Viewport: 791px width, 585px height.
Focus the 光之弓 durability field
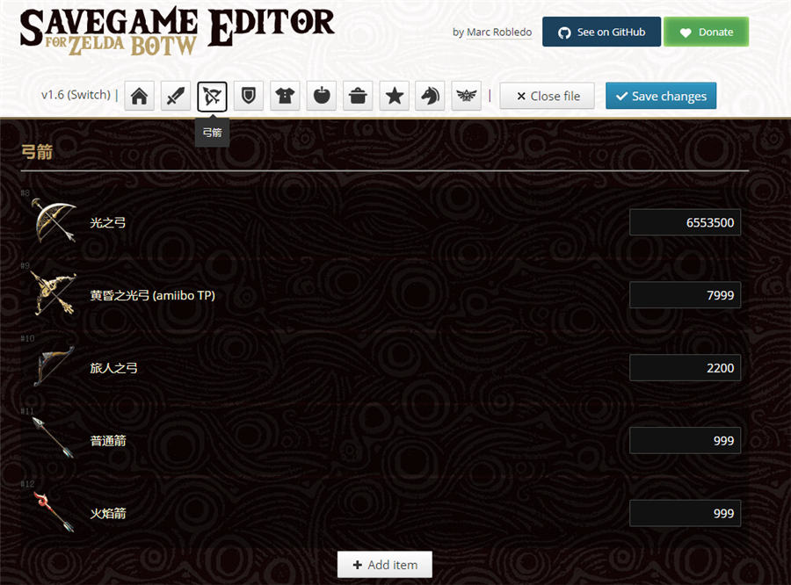tap(685, 222)
